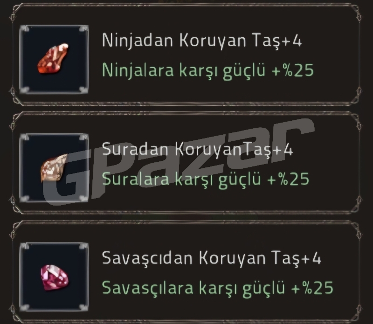Click the pale cracked Sura stone icon

[54, 168]
